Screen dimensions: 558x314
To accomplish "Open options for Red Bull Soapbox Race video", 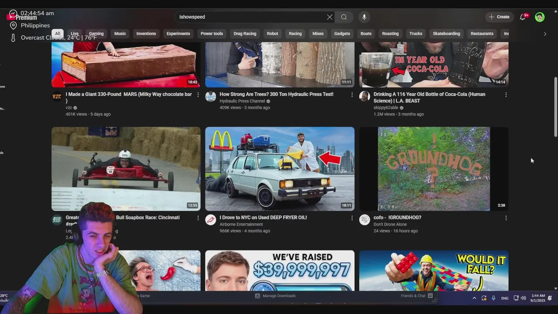I will [198, 218].
